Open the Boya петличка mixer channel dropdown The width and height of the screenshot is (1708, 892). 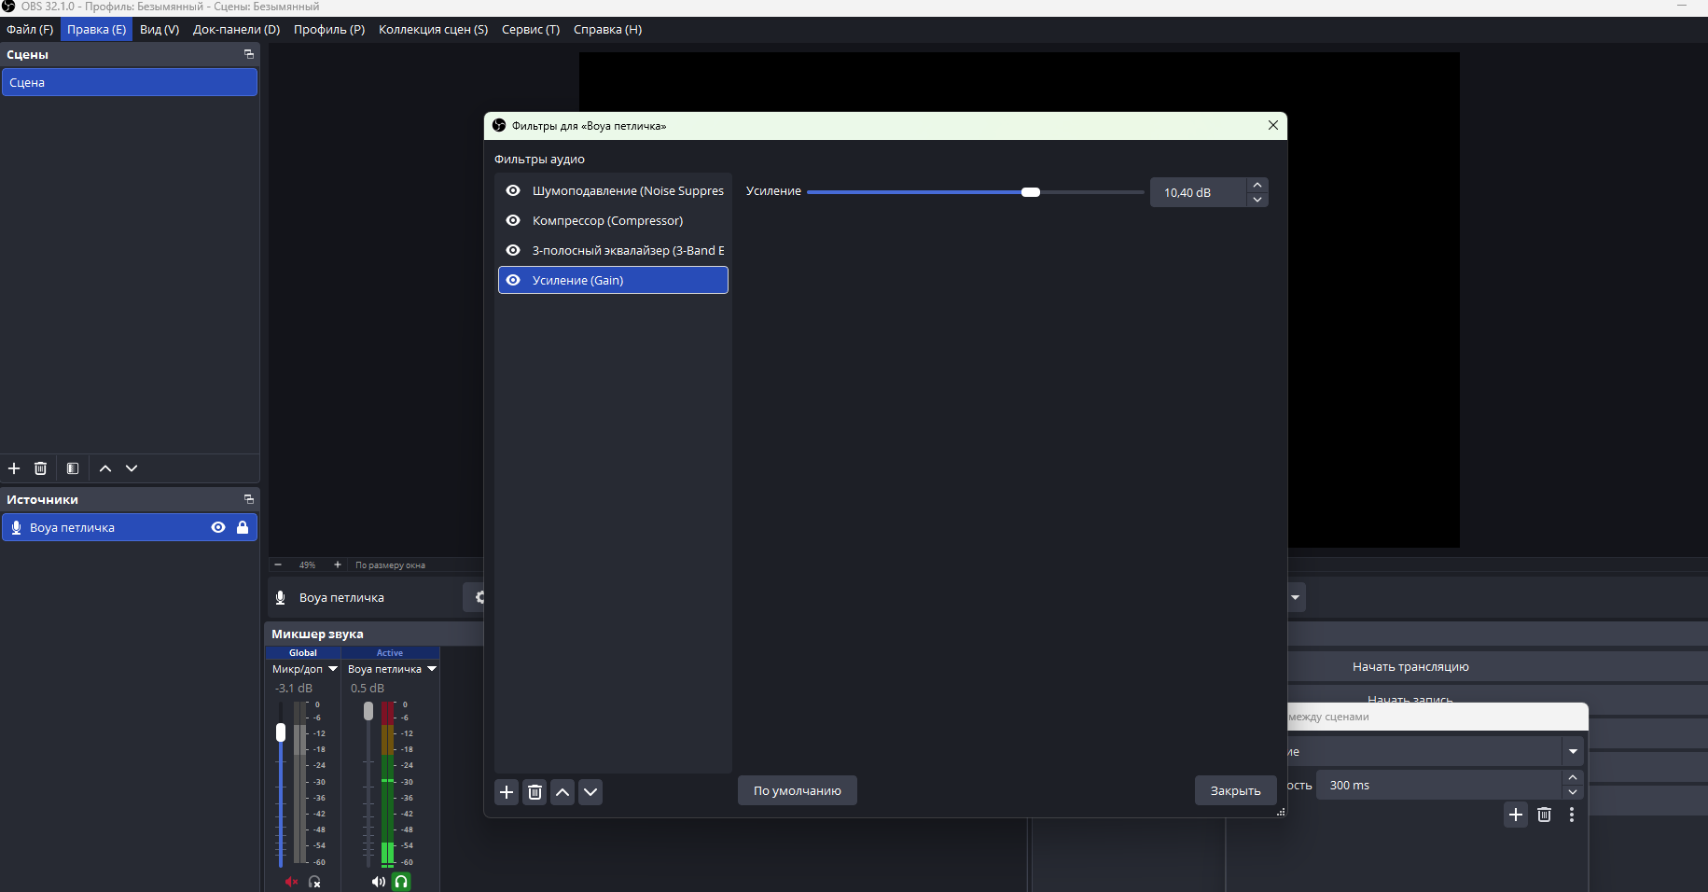432,669
